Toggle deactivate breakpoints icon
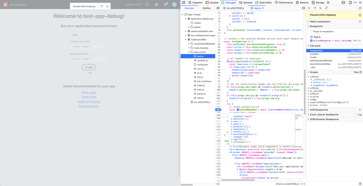The height and width of the screenshot is (186, 363). coord(360,8)
